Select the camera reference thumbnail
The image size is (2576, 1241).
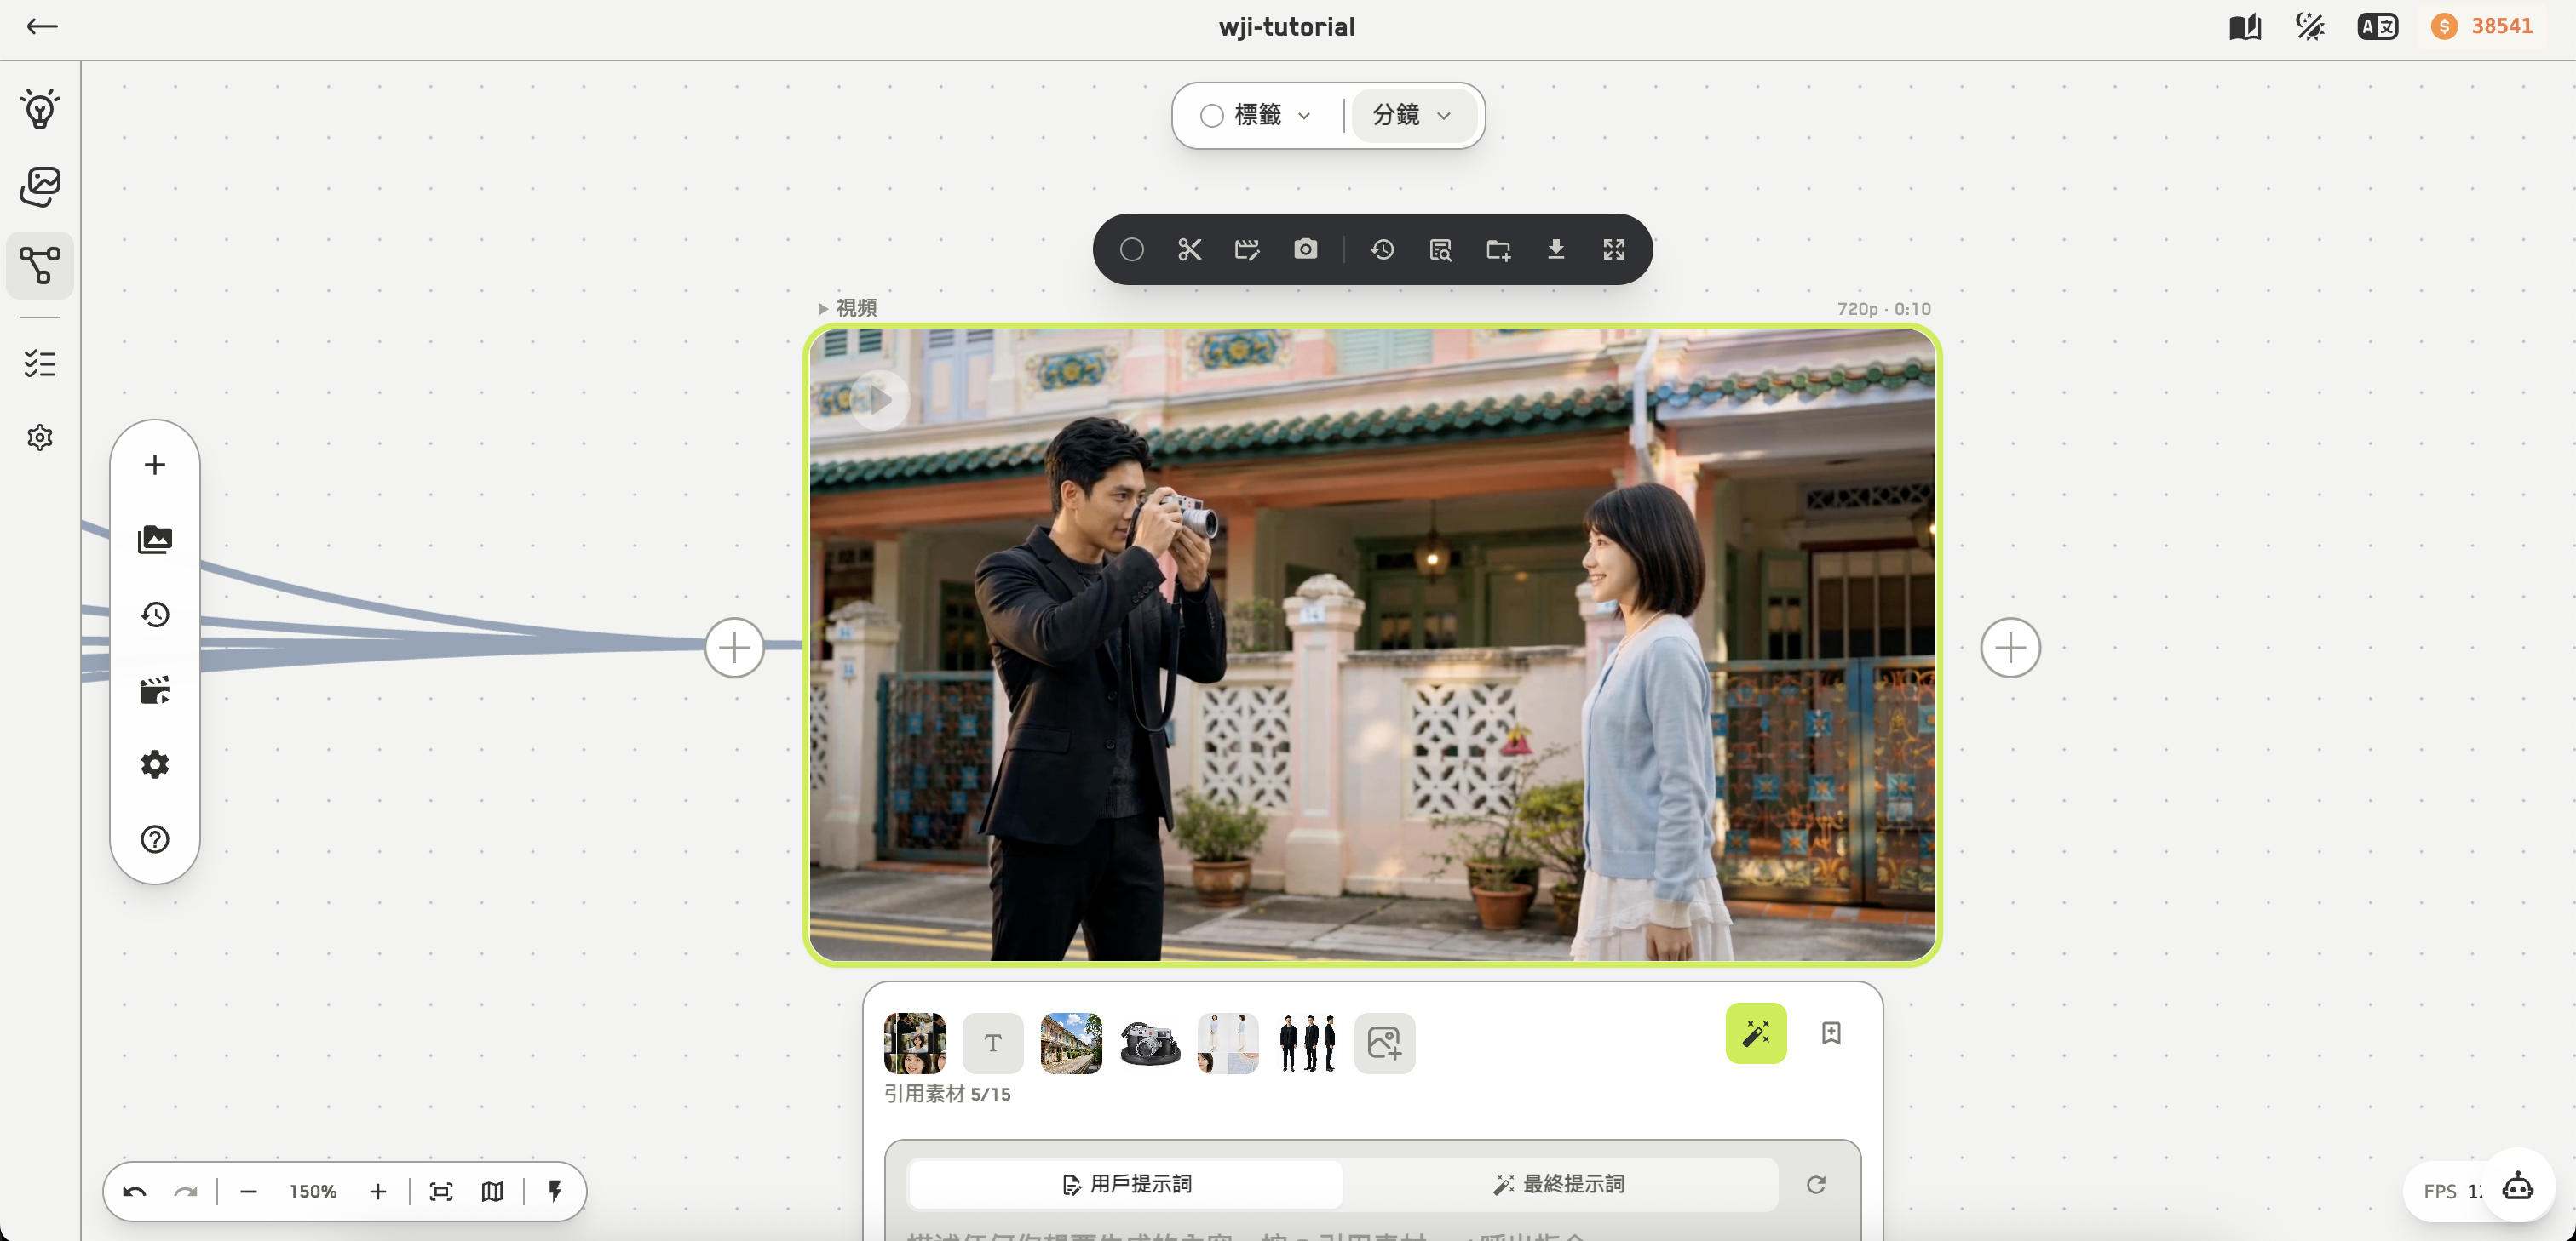(1149, 1044)
